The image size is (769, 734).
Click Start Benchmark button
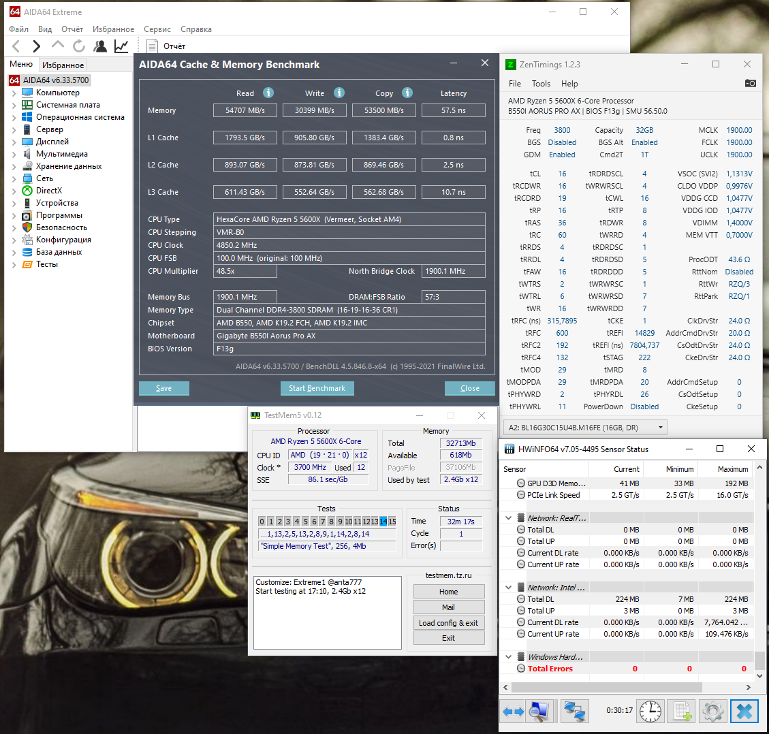[317, 388]
